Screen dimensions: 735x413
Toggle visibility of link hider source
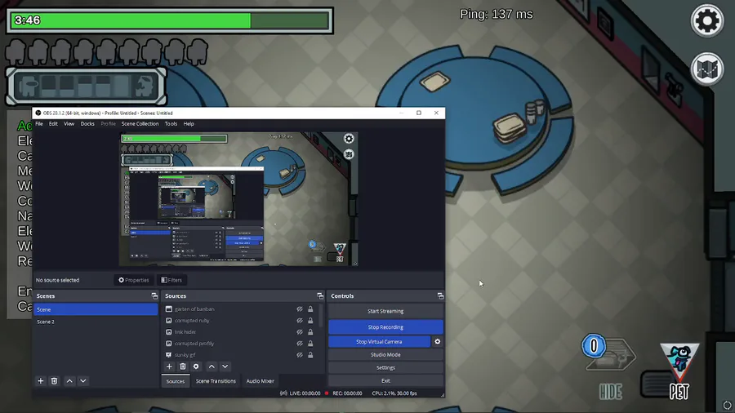coord(300,332)
